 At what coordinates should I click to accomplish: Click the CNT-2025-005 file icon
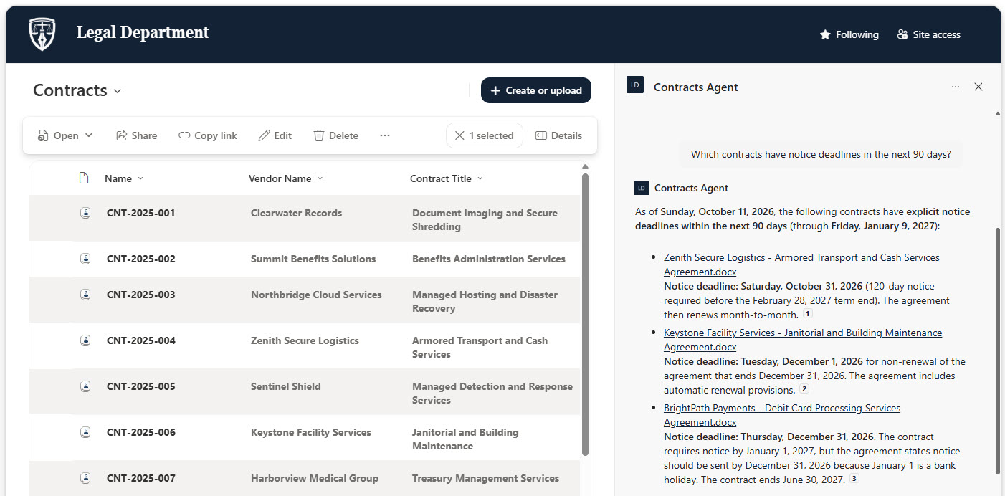[x=85, y=386]
